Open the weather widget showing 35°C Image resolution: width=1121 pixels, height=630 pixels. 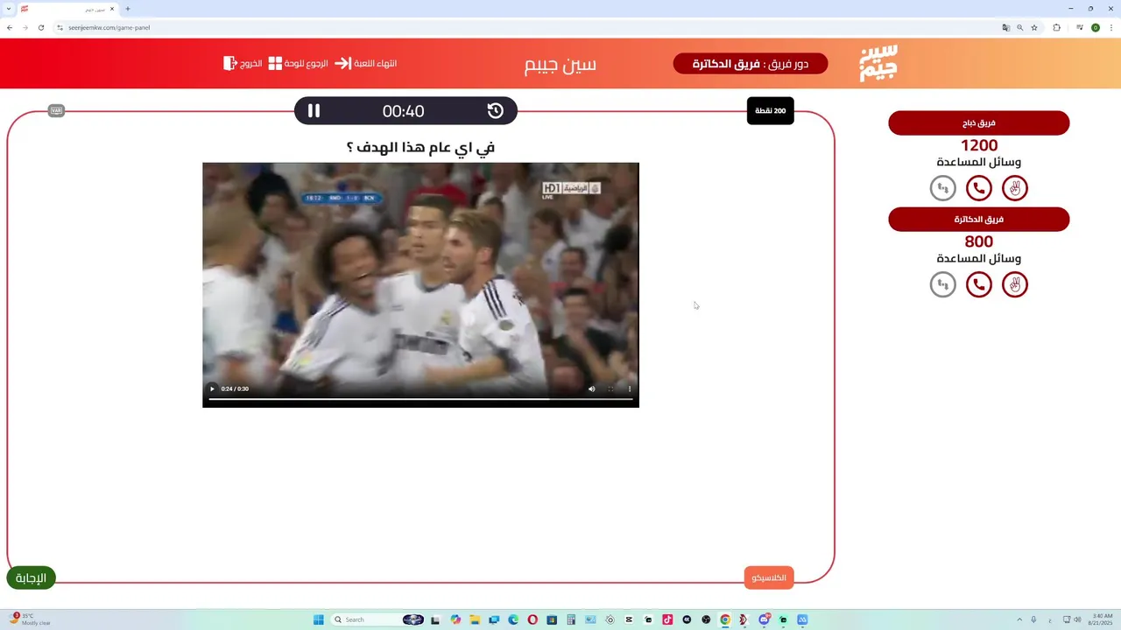click(31, 619)
